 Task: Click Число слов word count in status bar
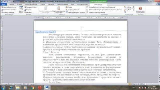[19, 84]
